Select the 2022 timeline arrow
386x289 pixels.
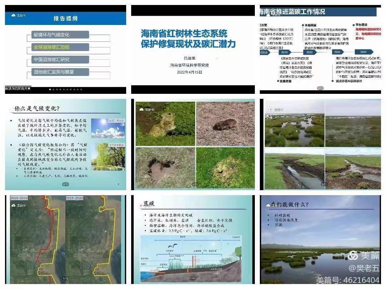click(363, 52)
